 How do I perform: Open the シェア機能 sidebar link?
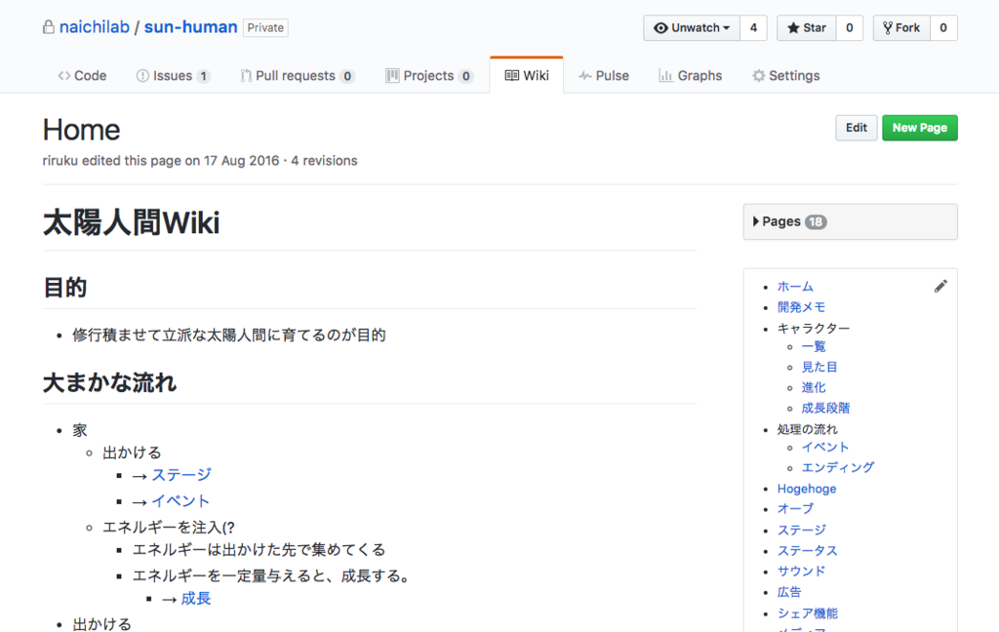point(807,613)
